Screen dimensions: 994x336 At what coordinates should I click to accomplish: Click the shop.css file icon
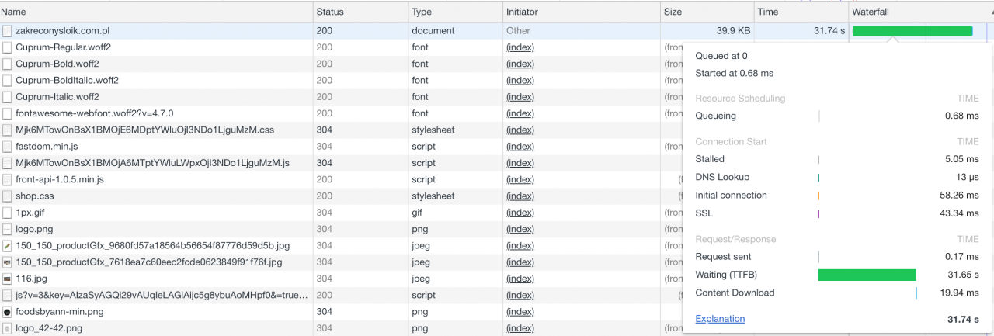pos(7,196)
